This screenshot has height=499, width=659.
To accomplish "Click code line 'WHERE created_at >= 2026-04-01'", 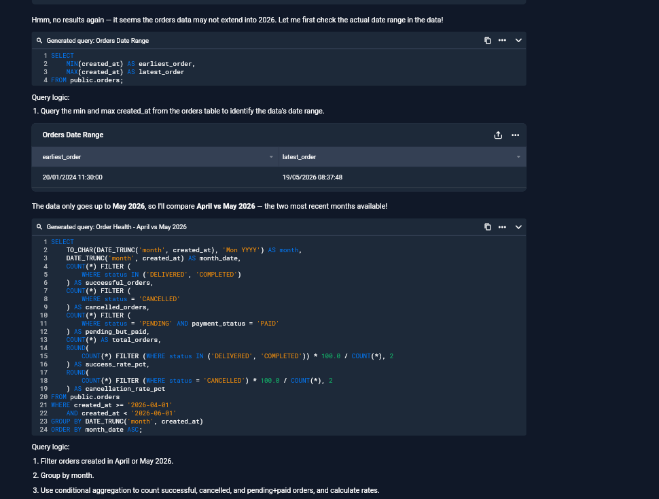I will click(112, 405).
